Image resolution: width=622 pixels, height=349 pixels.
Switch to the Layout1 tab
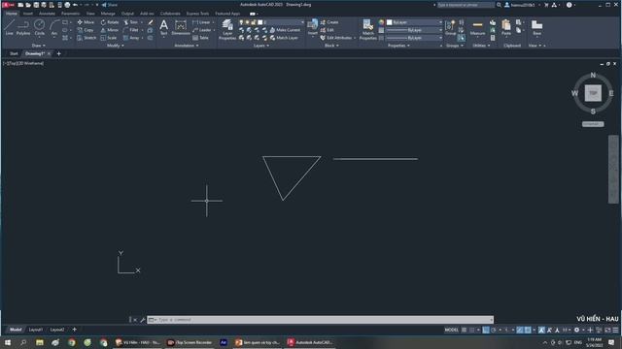coord(35,330)
